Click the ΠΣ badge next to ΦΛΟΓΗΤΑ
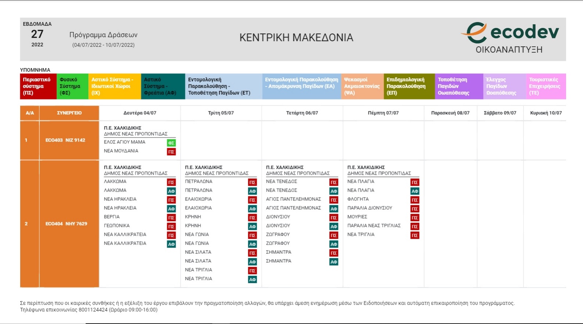Viewport: 583px width, 324px height. (415, 200)
